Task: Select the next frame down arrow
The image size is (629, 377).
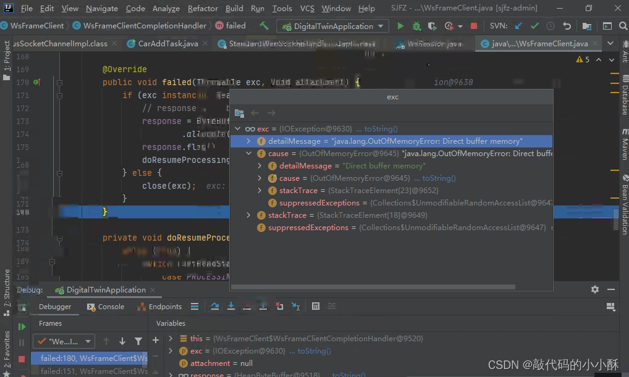Action: tap(122, 341)
